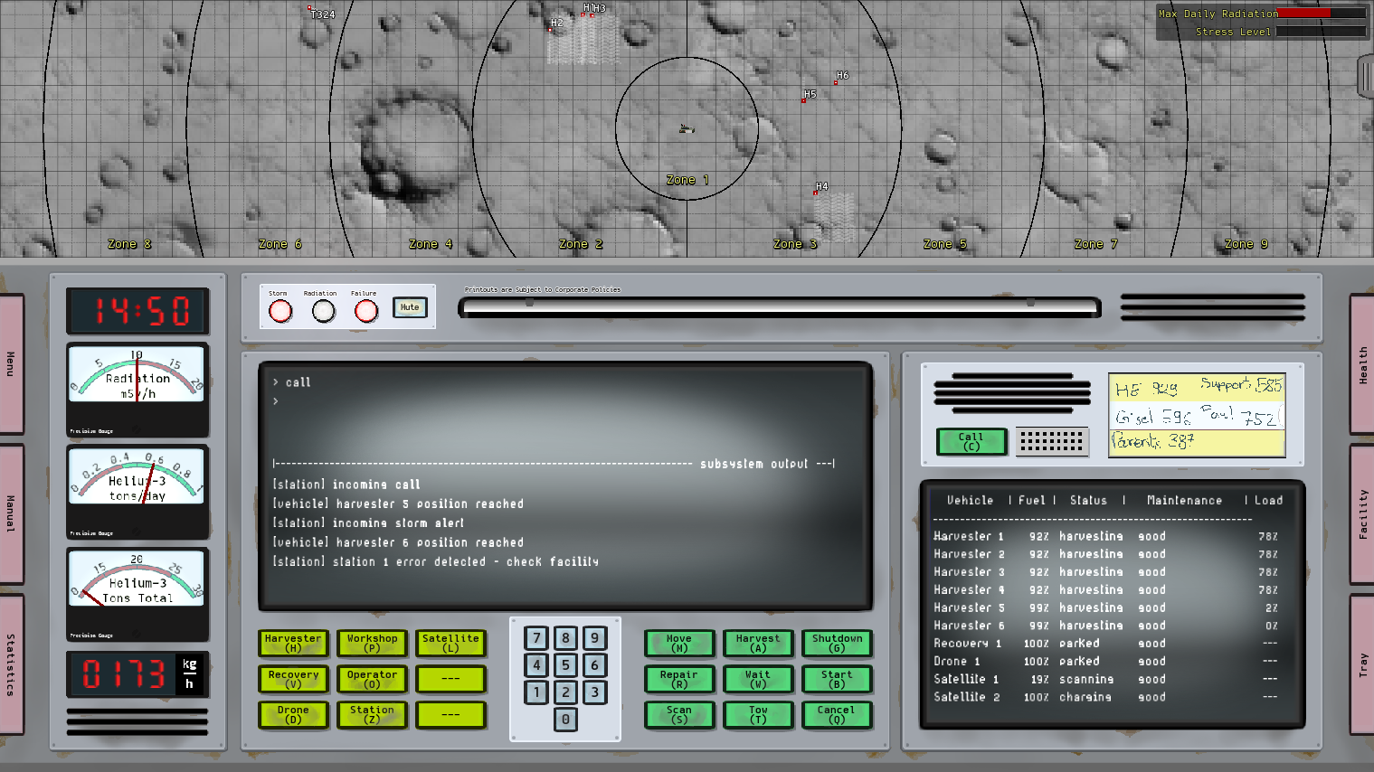Click the red Failure warning lamp
This screenshot has height=772, width=1374.
(365, 311)
